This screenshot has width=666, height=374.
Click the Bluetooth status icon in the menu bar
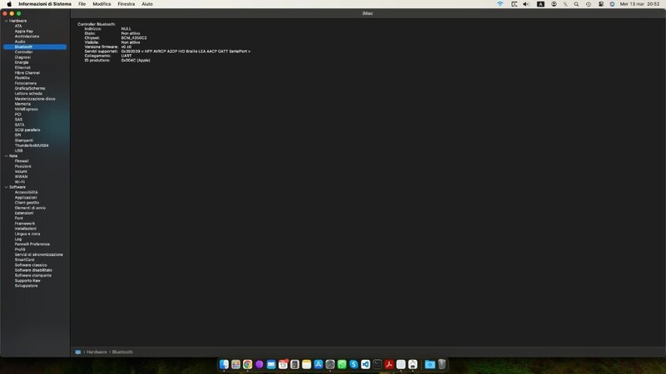[565, 4]
